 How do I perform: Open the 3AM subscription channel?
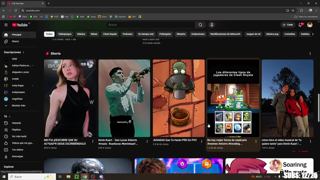[19, 59]
